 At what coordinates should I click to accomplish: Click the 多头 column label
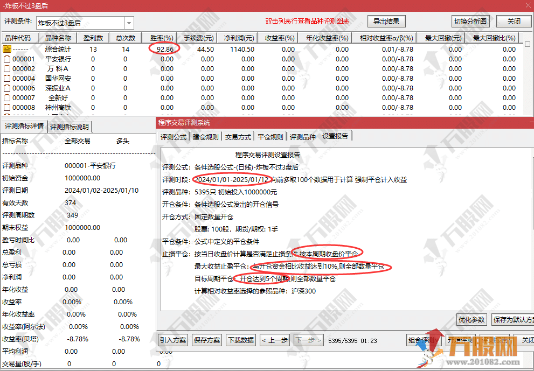click(x=123, y=141)
